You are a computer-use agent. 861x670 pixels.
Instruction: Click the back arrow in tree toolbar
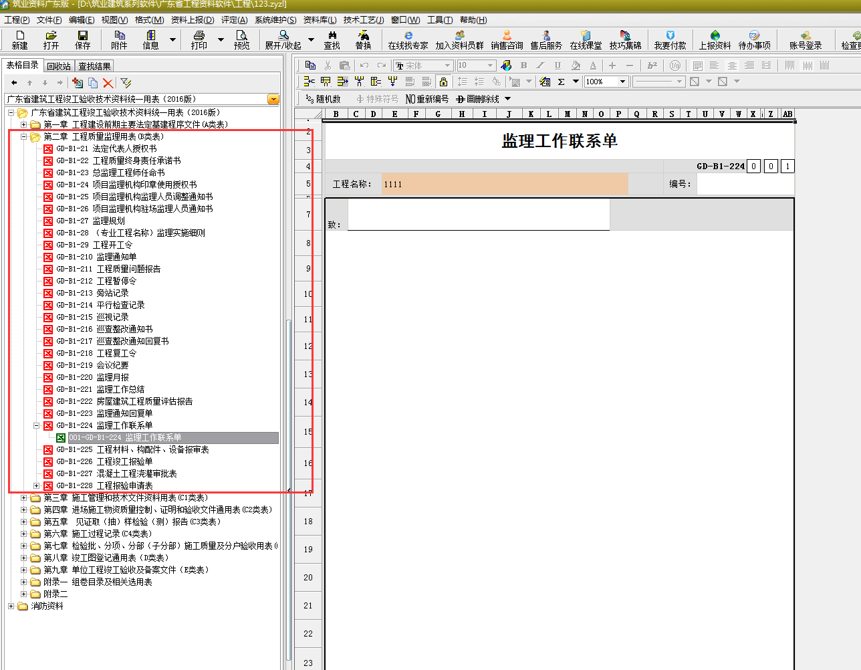click(x=14, y=83)
